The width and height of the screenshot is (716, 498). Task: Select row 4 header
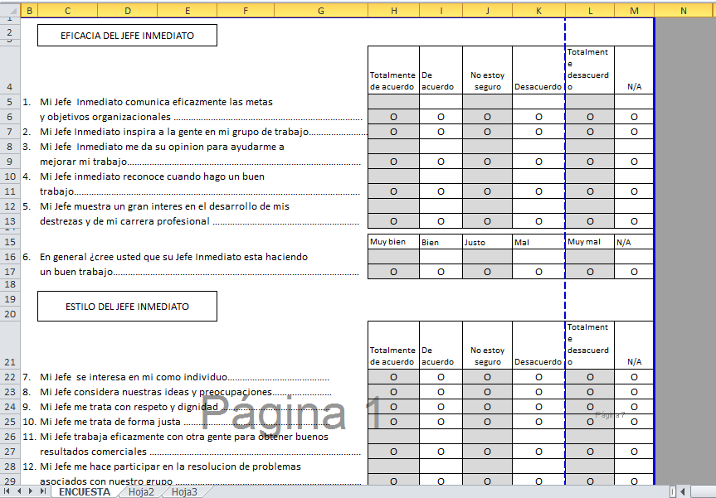tap(10, 70)
